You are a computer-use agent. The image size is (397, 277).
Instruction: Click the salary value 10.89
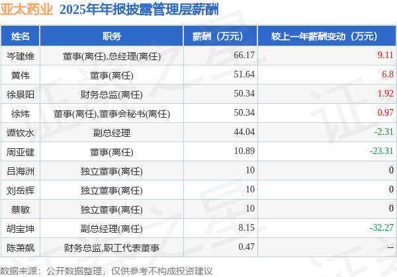click(x=244, y=151)
